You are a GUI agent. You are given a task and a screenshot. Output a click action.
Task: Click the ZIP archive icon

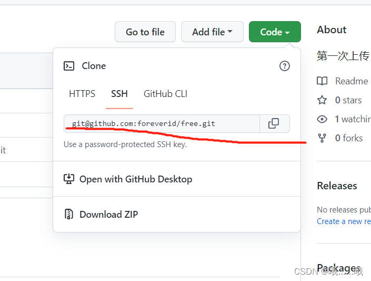point(69,214)
